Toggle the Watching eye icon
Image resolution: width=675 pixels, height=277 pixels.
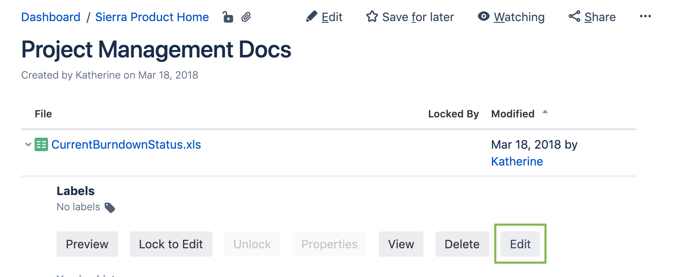pos(483,16)
